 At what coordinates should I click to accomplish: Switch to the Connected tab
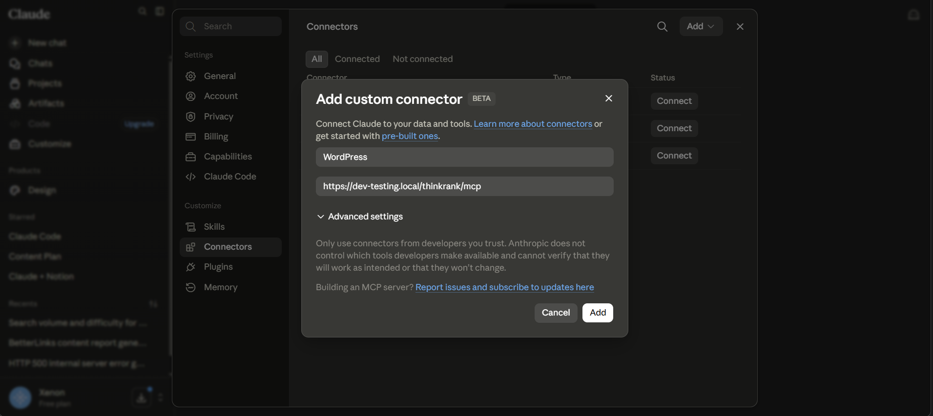click(x=357, y=59)
